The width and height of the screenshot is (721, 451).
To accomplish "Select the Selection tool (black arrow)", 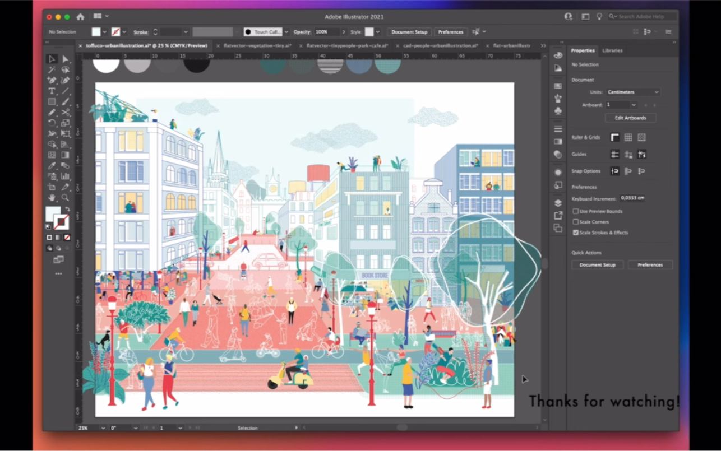I will [52, 59].
